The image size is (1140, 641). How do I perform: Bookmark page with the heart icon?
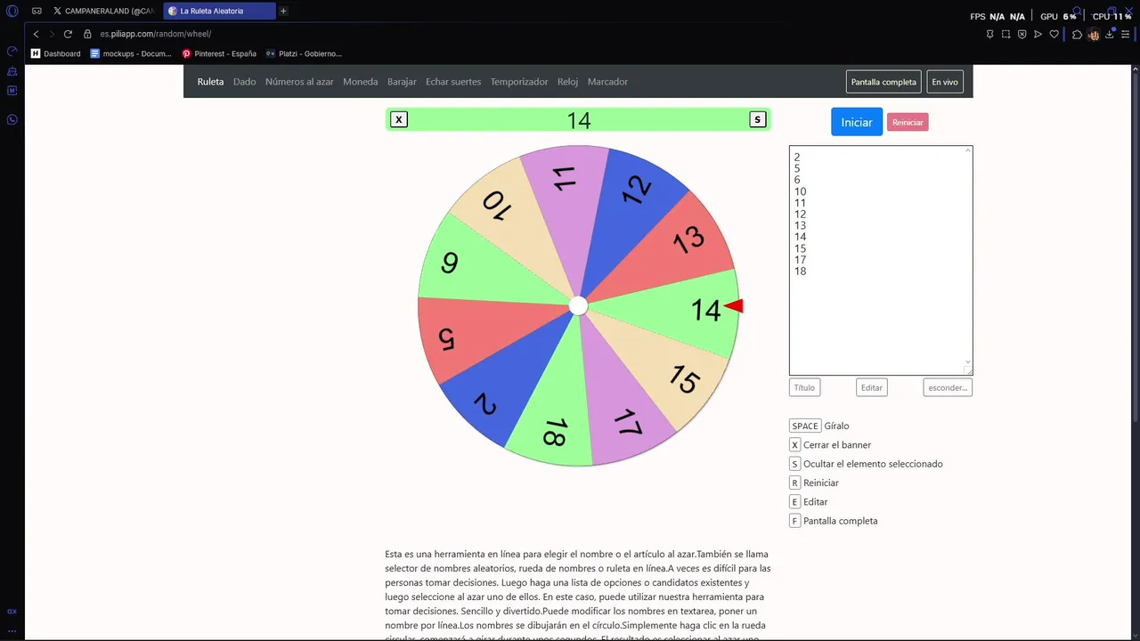coord(1054,34)
